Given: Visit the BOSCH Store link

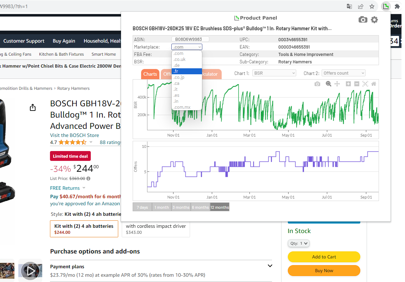Looking at the screenshot, I should pyautogui.click(x=74, y=135).
